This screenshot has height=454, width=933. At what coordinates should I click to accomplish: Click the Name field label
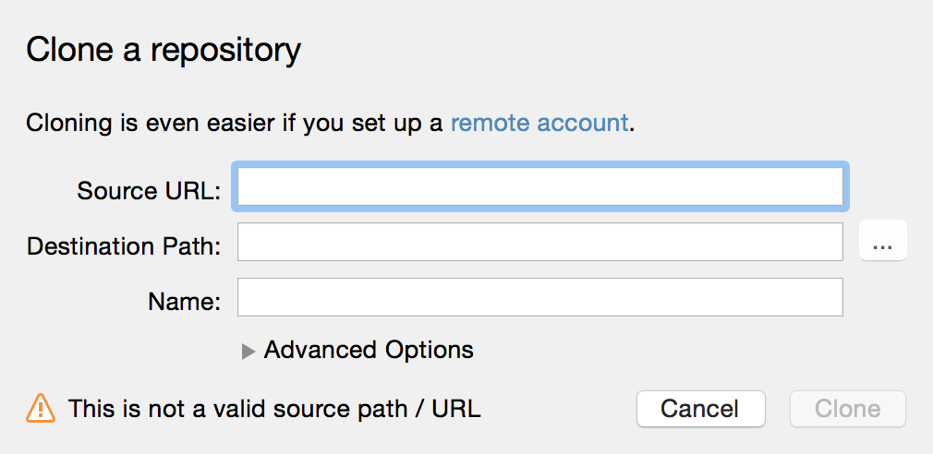pos(185,302)
